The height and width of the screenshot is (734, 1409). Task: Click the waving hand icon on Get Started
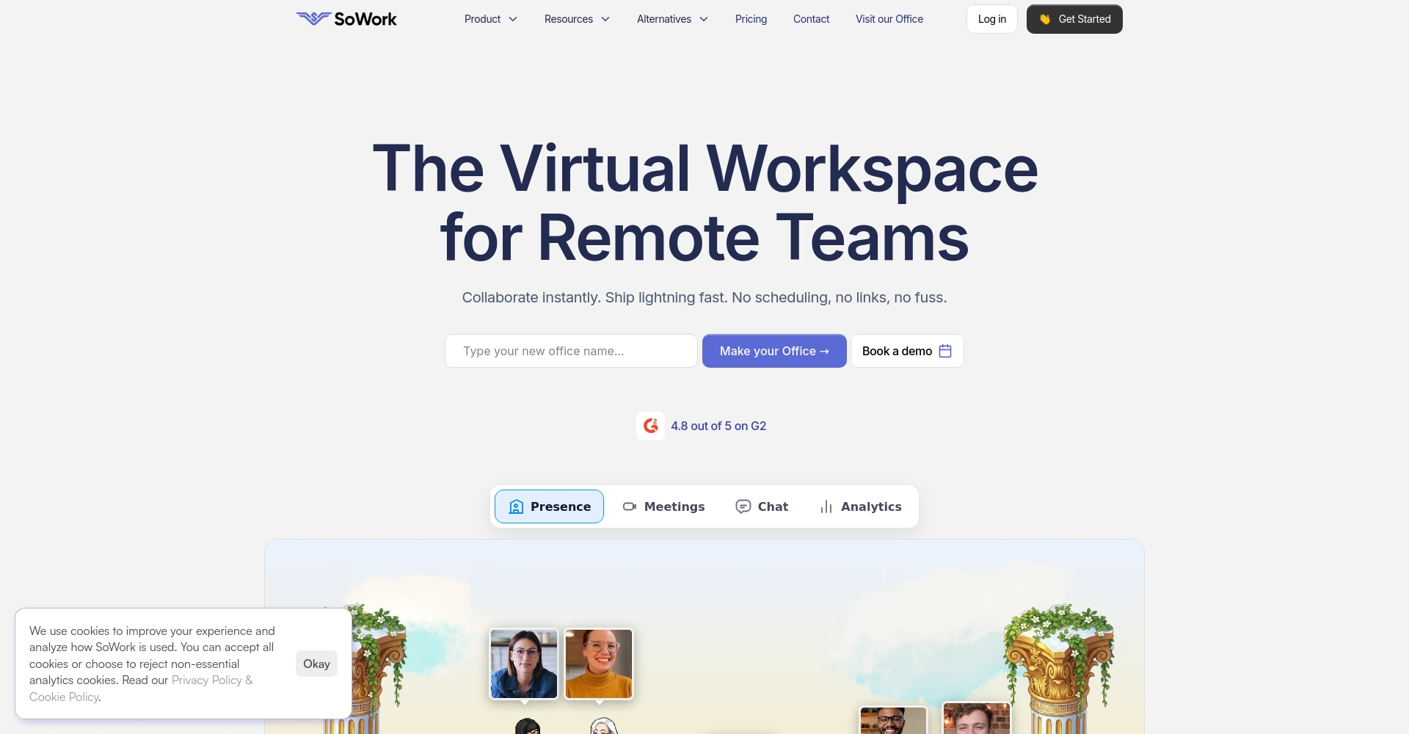[1045, 19]
